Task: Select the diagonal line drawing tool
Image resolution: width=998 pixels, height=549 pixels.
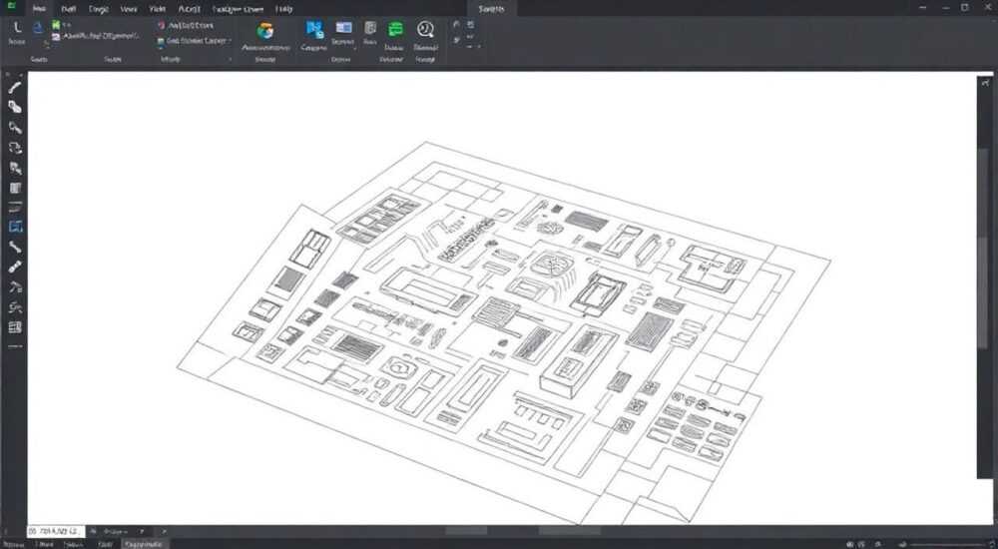Action: pyautogui.click(x=15, y=87)
